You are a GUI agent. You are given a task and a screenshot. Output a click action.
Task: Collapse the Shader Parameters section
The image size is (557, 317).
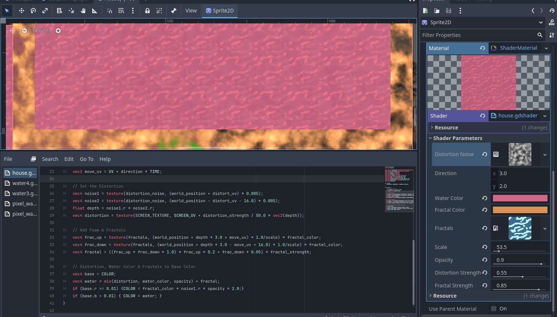pyautogui.click(x=489, y=138)
